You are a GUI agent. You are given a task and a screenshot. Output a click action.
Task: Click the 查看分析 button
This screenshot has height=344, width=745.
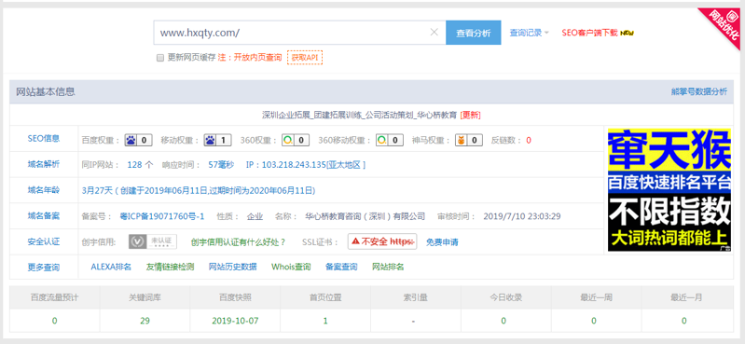coord(474,33)
